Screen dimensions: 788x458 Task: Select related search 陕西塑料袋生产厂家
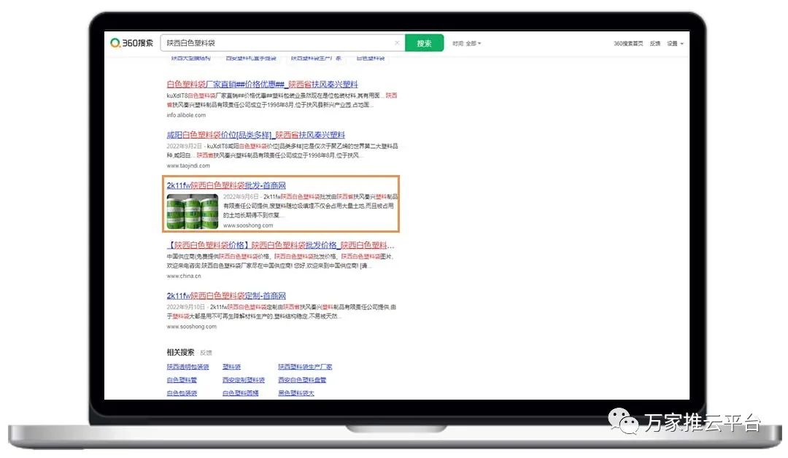click(305, 367)
